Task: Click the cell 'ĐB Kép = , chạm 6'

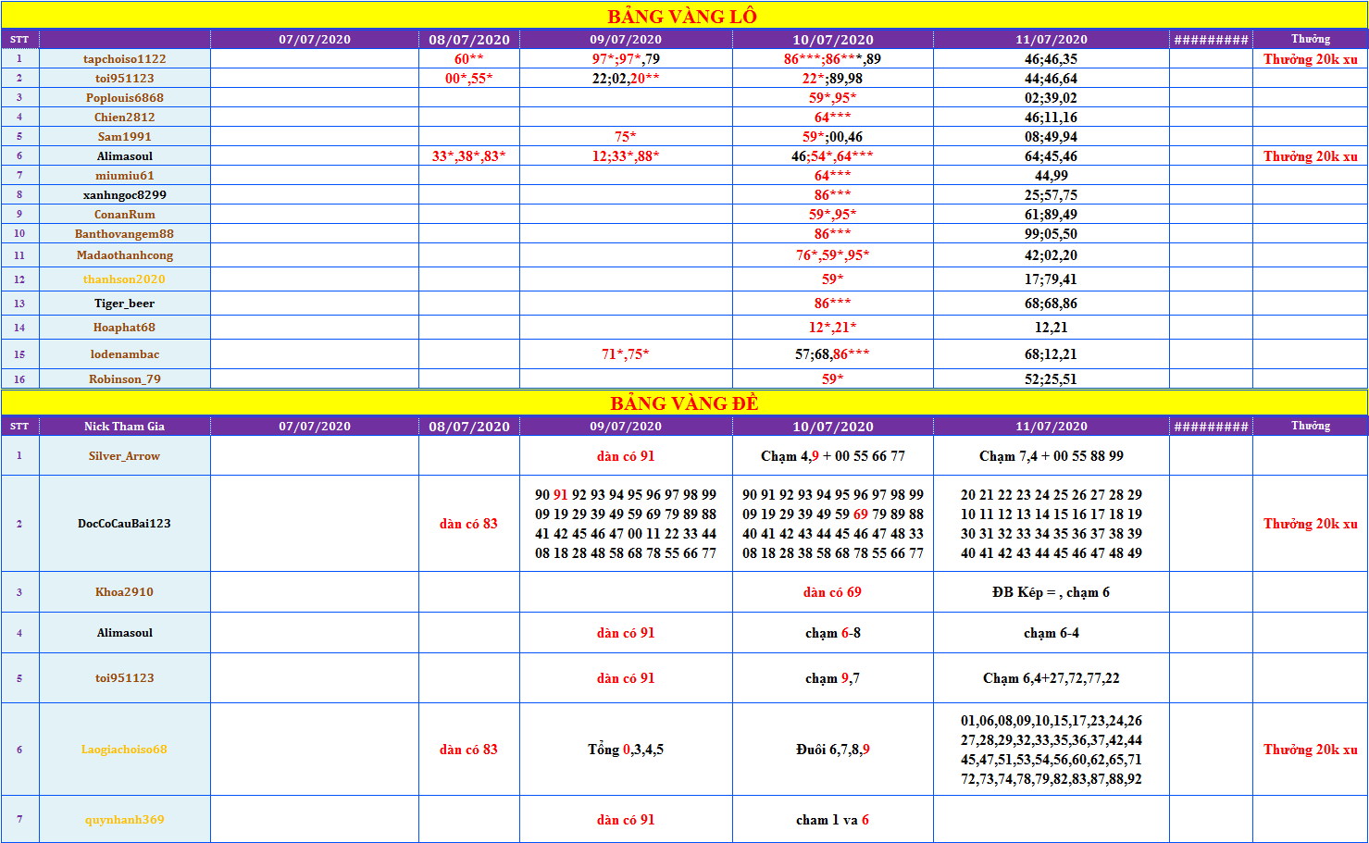Action: (1052, 592)
